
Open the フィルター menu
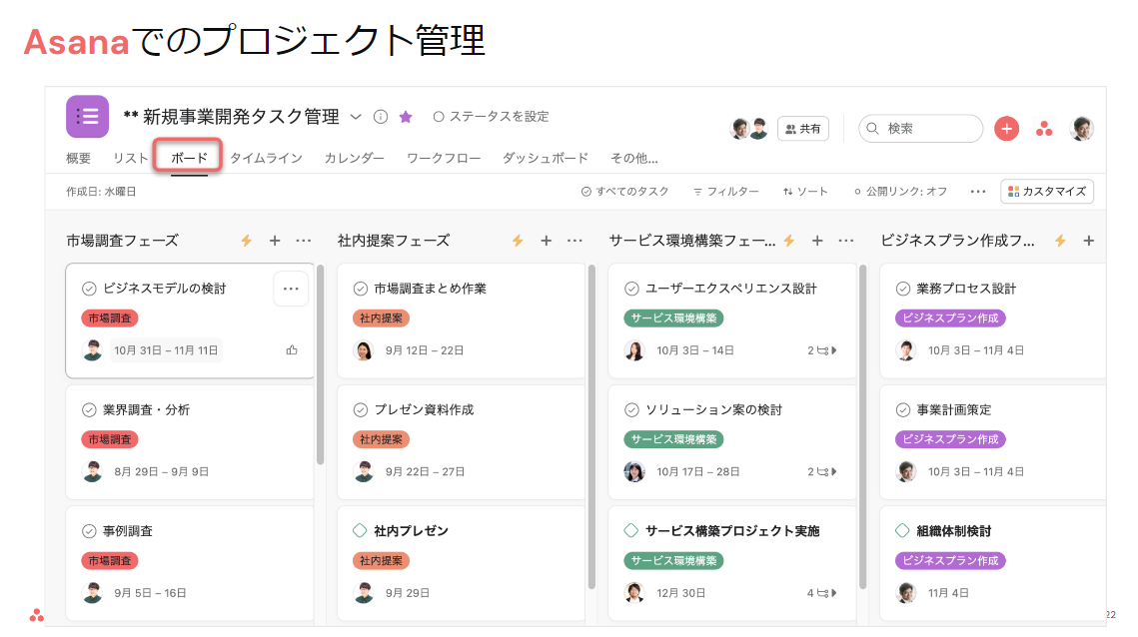(725, 192)
